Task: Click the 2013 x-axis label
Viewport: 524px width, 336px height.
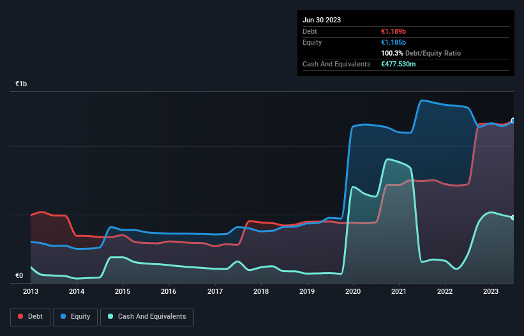Action: point(31,291)
